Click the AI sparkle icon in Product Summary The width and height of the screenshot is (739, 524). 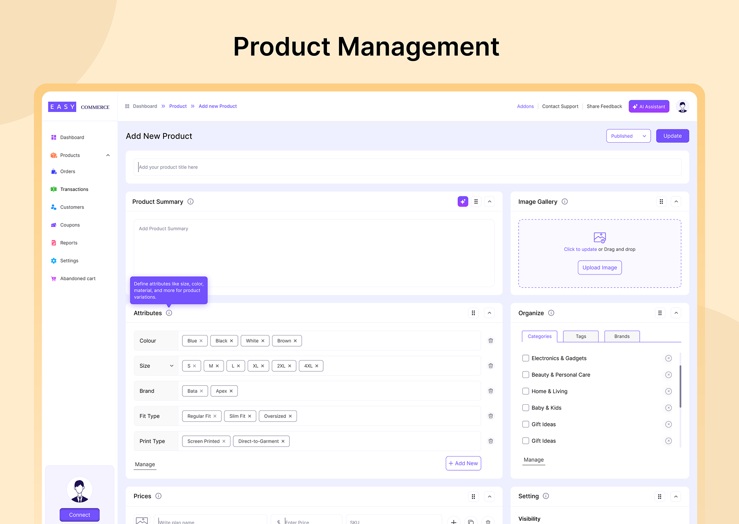tap(463, 201)
